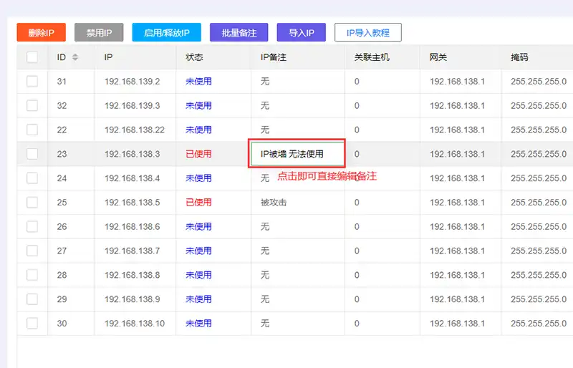The image size is (573, 368).
Task: Check the row with ID 26
Action: click(x=32, y=226)
